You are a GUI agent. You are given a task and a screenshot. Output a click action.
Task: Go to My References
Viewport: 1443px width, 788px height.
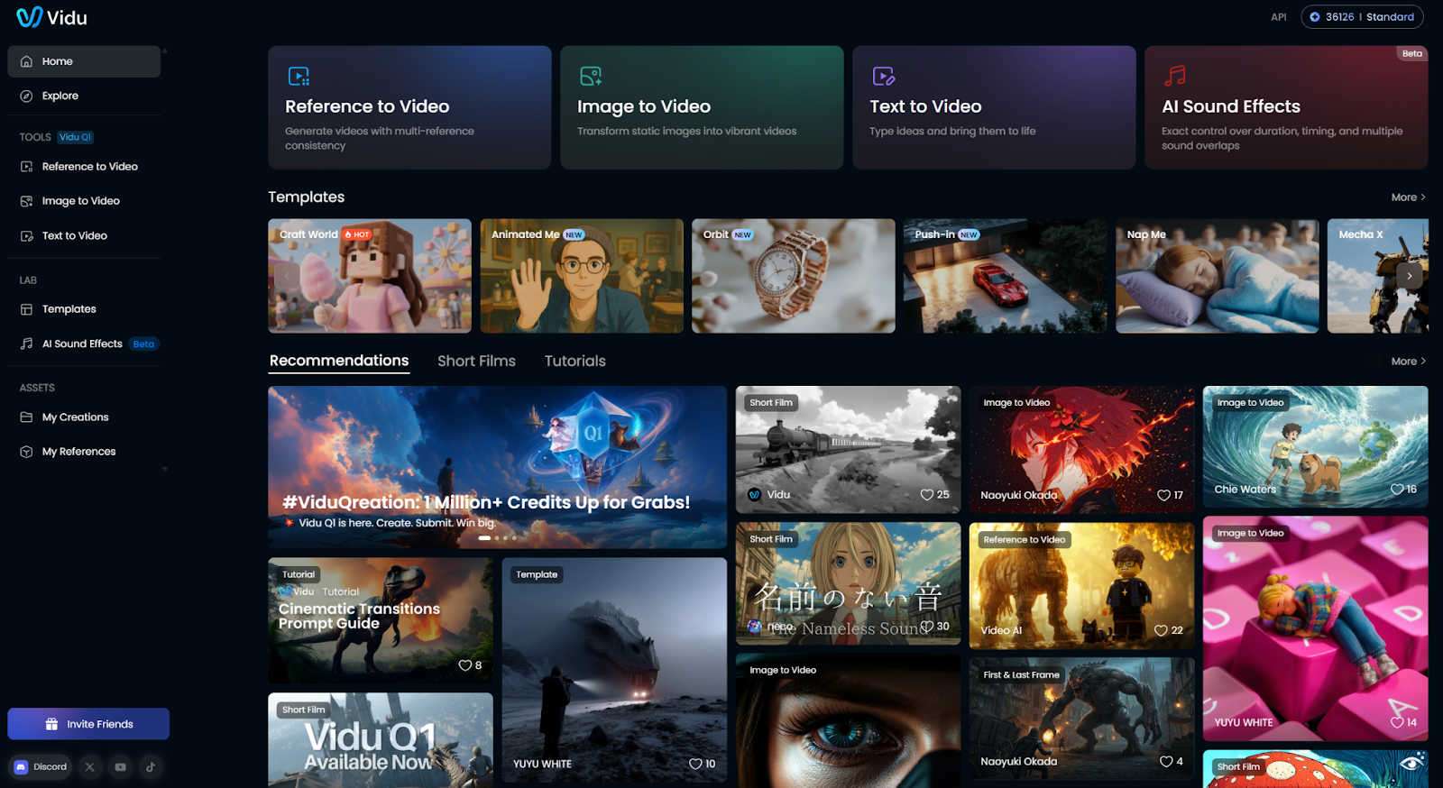coord(84,452)
